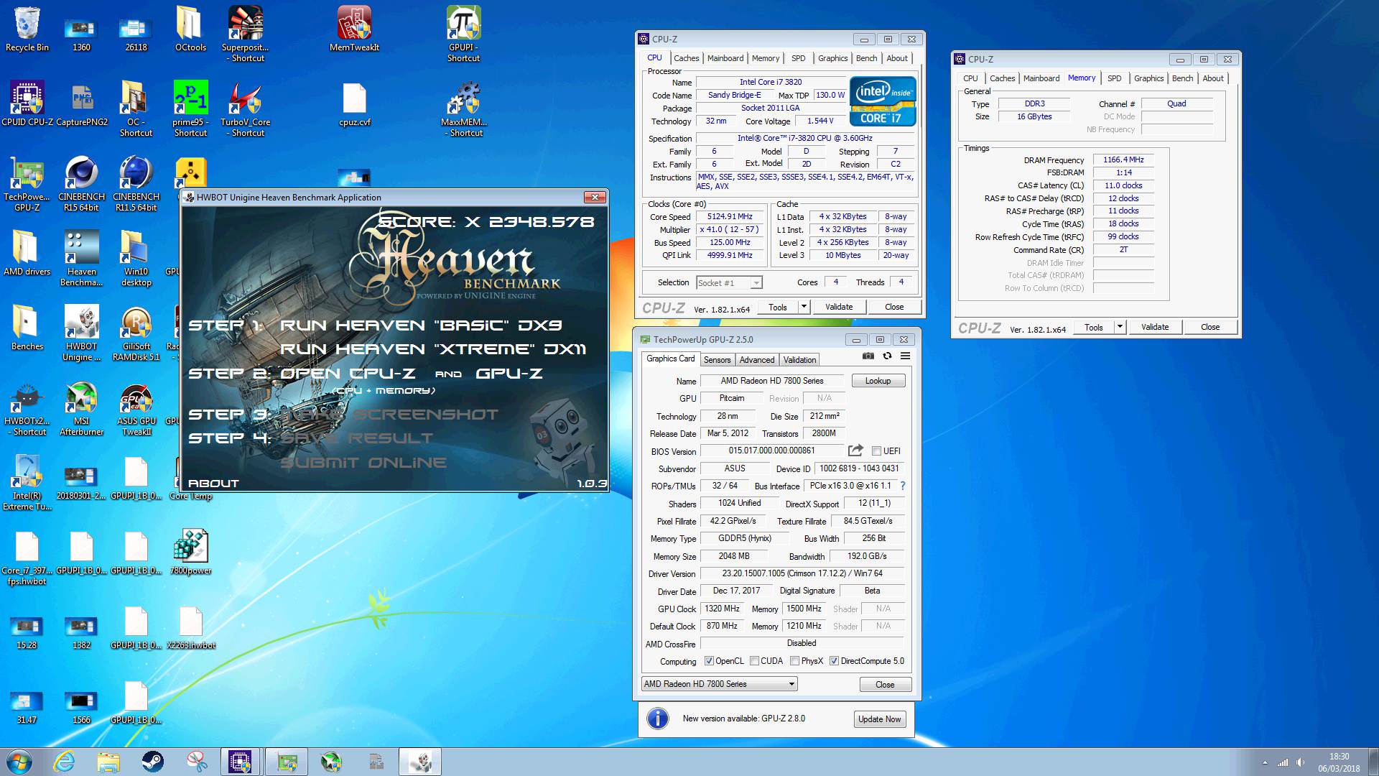Toggle the UEFI checkbox in GPU-Z
This screenshot has width=1379, height=776.
pyautogui.click(x=876, y=451)
